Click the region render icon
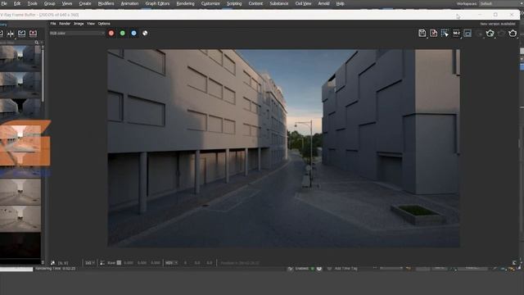This screenshot has height=295, width=524. pos(468,33)
